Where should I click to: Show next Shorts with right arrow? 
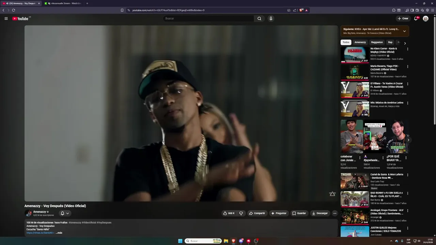click(x=408, y=140)
